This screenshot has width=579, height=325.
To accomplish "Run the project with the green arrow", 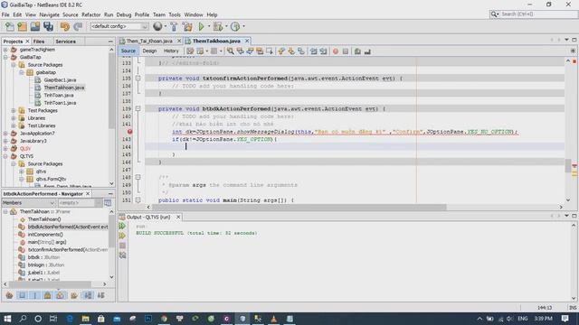I will coord(201,26).
